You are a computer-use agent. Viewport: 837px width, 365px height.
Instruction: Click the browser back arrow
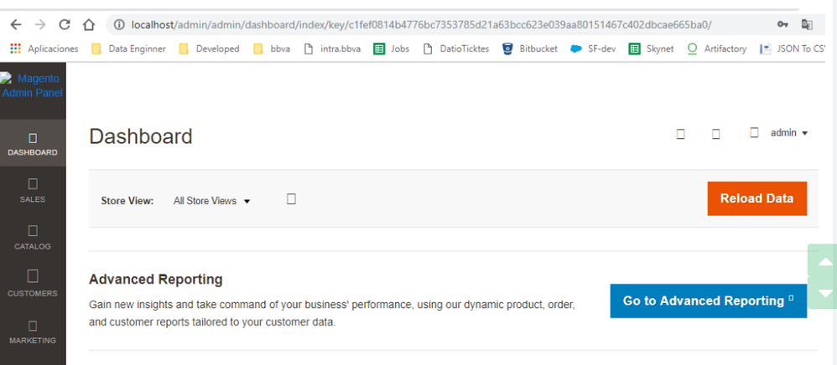pos(16,25)
